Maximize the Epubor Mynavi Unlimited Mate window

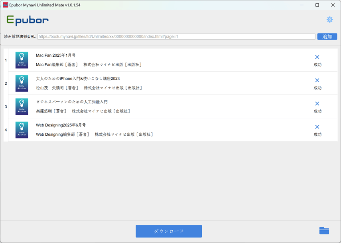tap(316, 5)
